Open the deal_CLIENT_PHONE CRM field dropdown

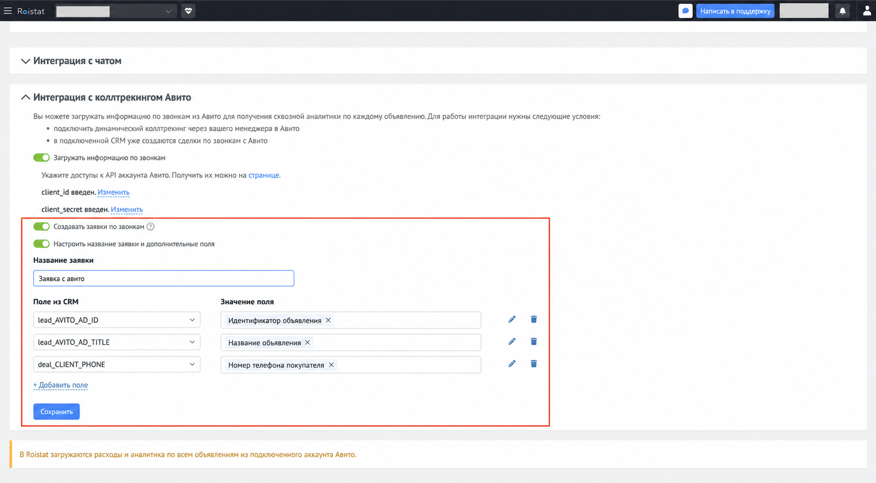pos(117,364)
